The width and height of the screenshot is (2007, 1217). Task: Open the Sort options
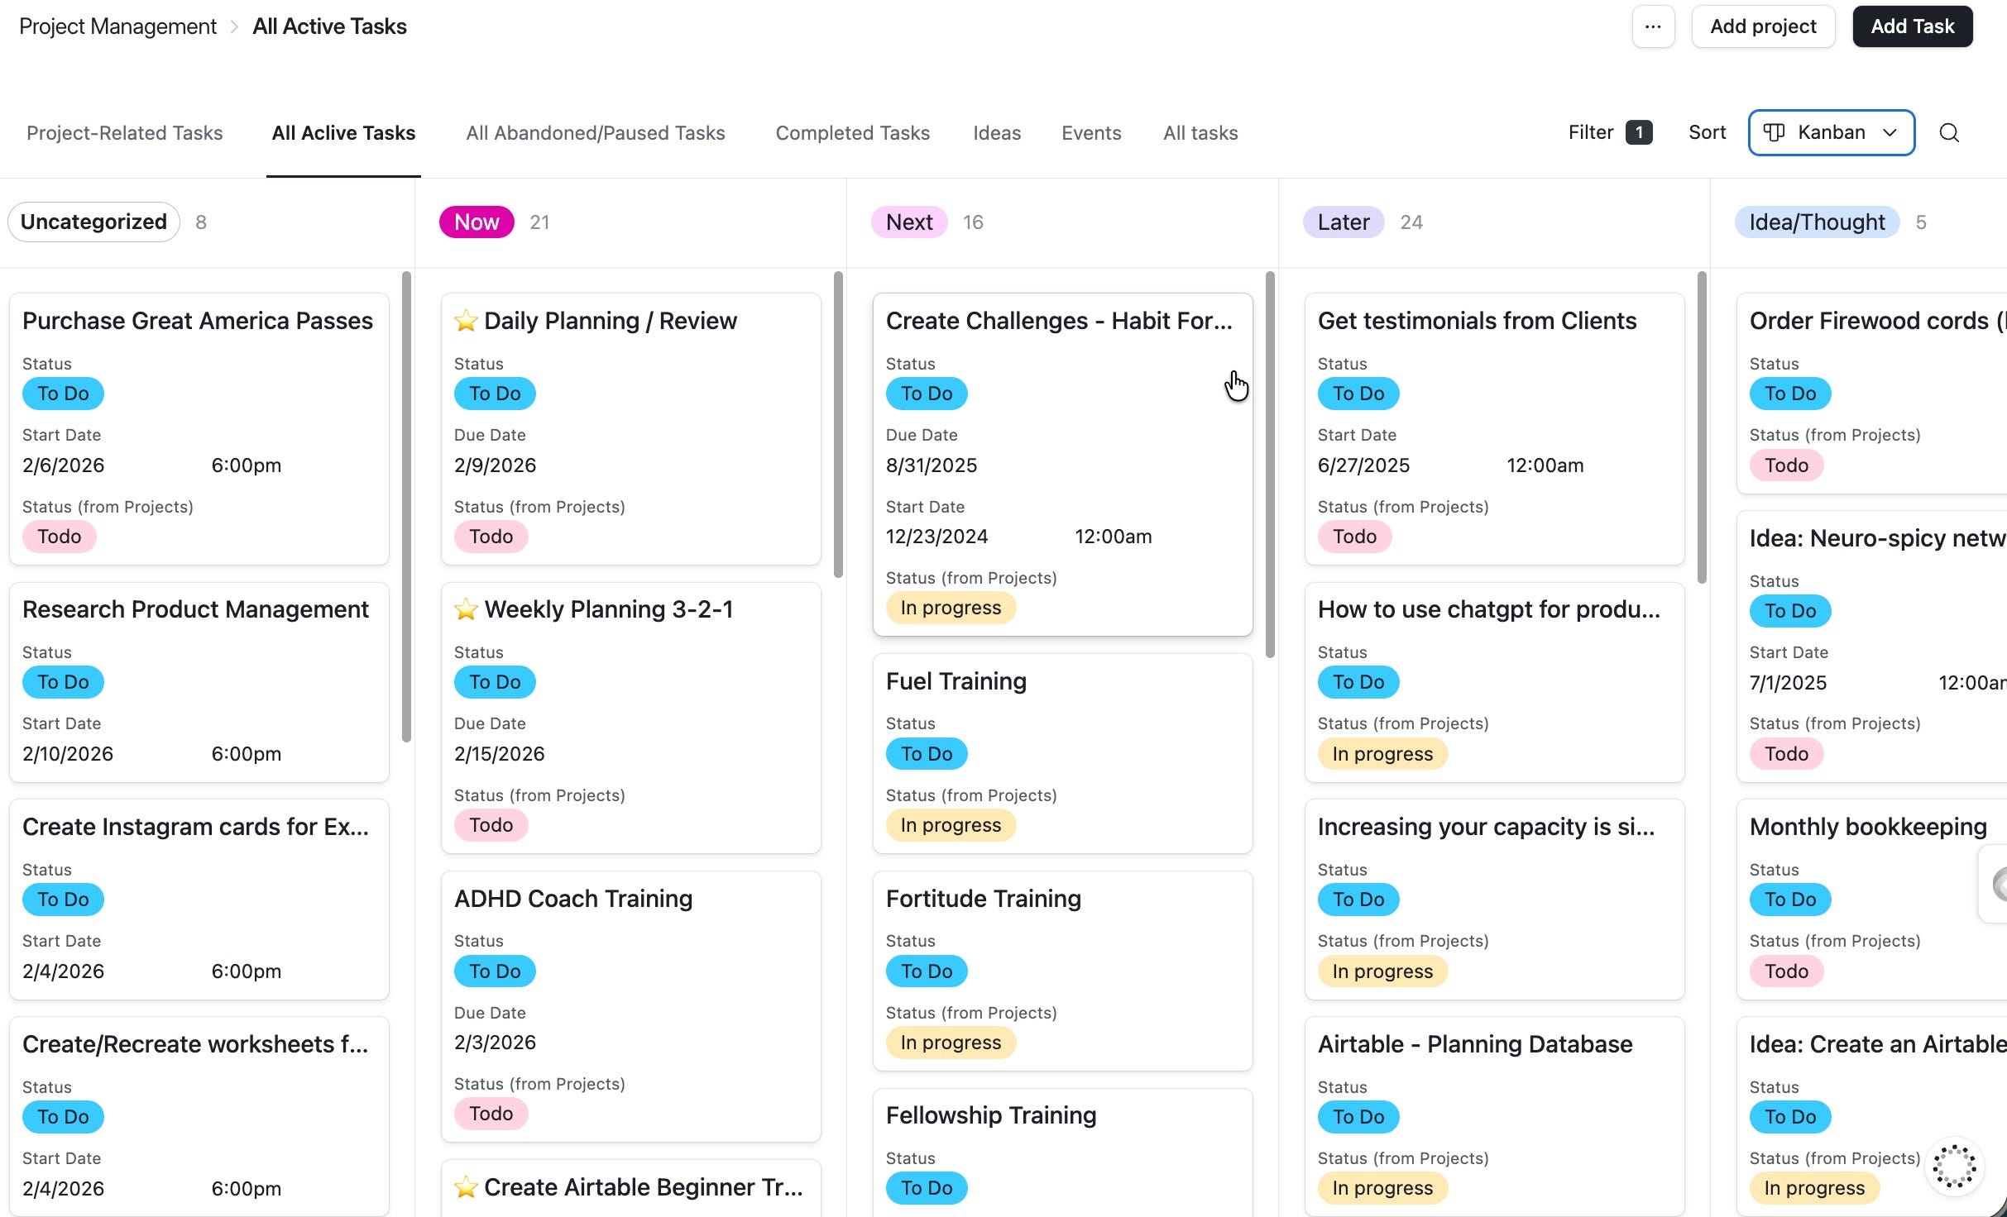tap(1707, 133)
